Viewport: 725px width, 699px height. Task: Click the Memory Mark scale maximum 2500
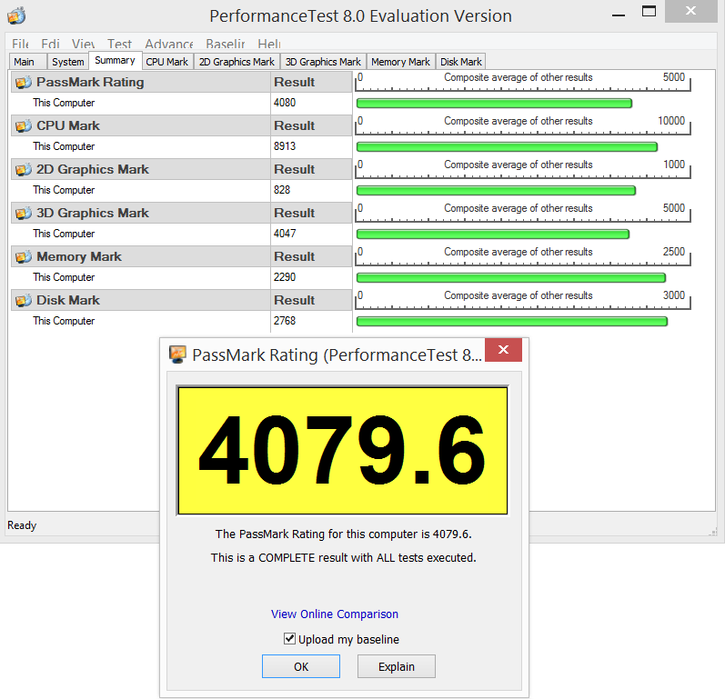click(x=674, y=252)
